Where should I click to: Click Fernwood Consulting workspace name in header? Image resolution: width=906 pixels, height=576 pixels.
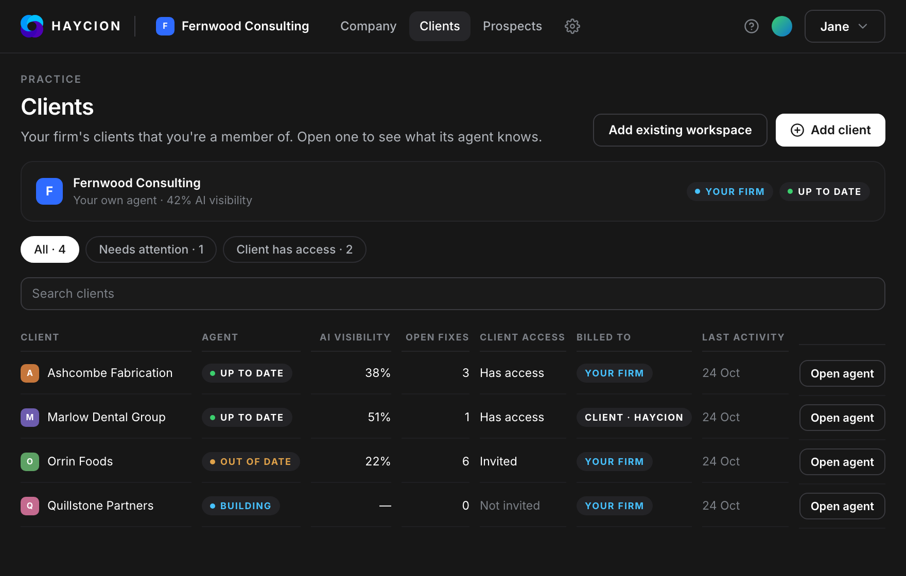pyautogui.click(x=245, y=26)
